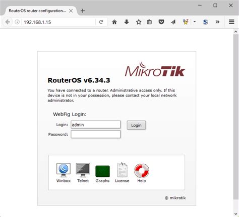Click the scrollbar up arrow
The height and width of the screenshot is (217, 239).
pyautogui.click(x=235, y=32)
